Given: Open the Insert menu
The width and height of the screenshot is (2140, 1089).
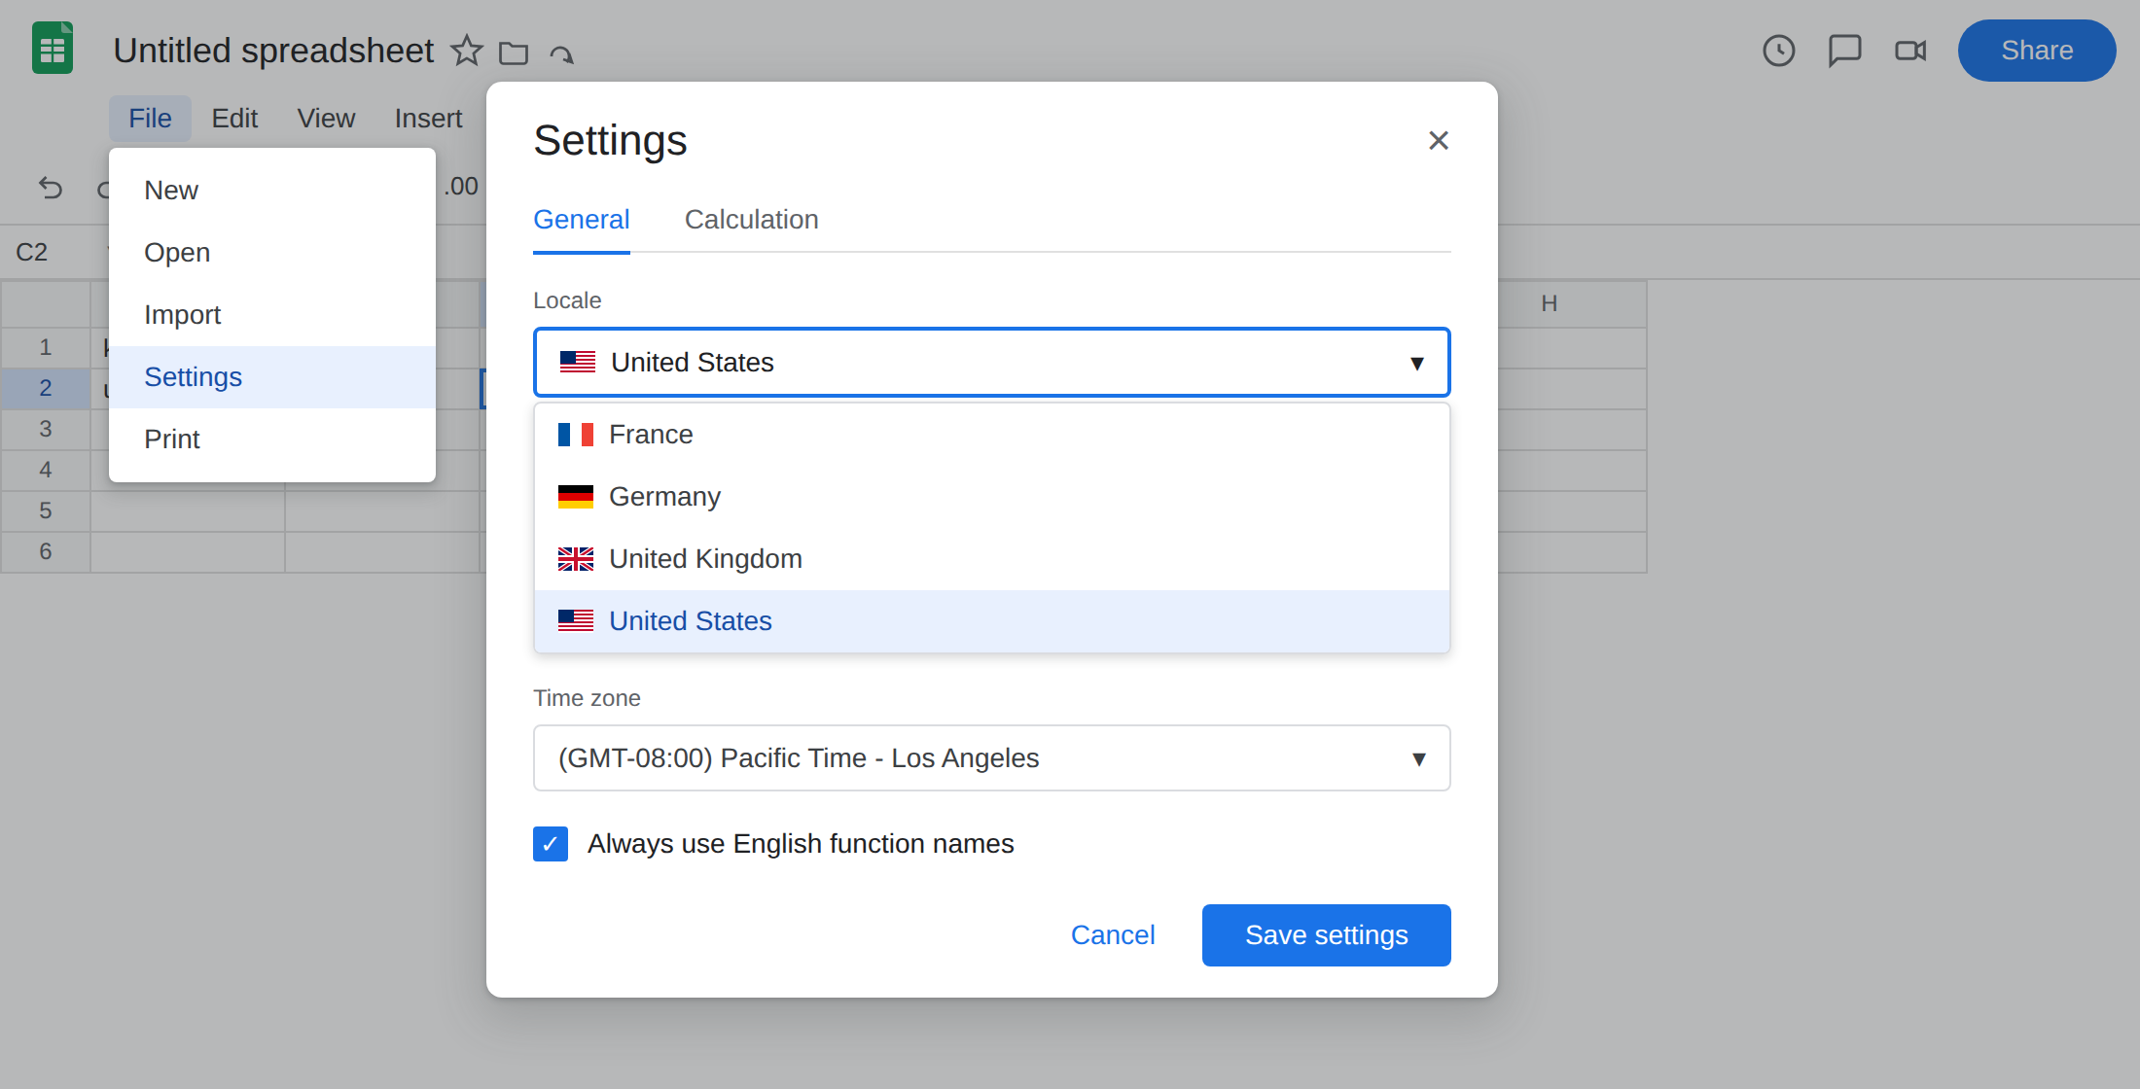Looking at the screenshot, I should point(428,119).
